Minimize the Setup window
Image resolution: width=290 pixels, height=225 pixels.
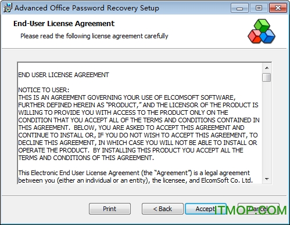[239, 8]
